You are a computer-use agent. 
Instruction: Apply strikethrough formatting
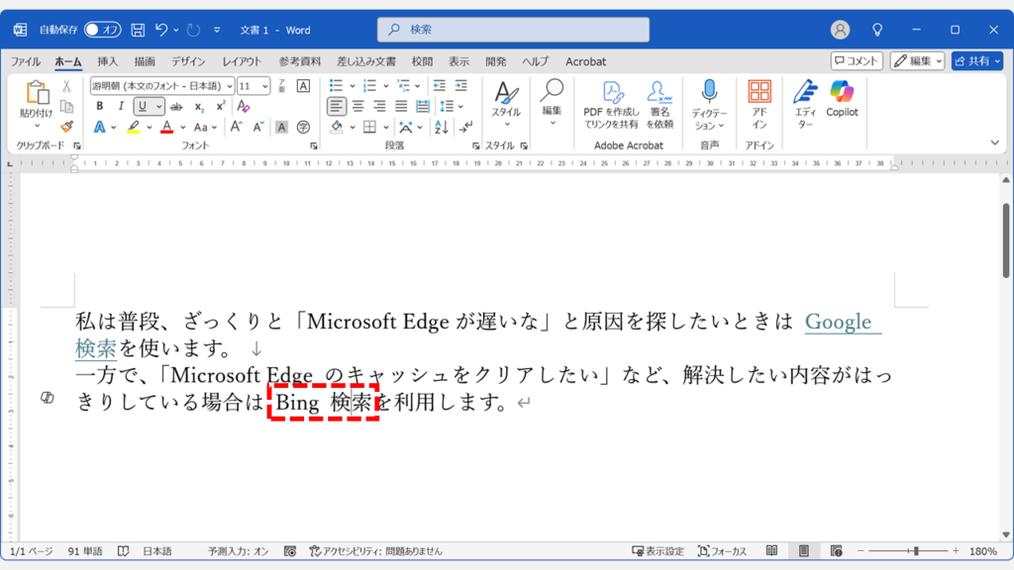176,107
